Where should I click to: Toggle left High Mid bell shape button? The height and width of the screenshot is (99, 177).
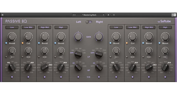click(39, 57)
